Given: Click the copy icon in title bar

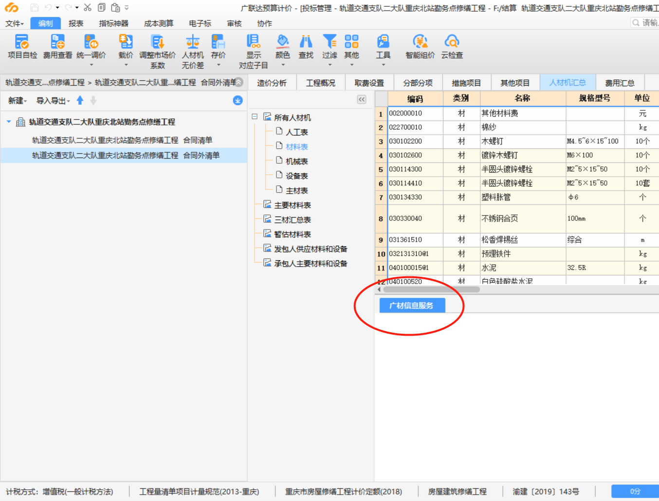Looking at the screenshot, I should click(x=102, y=7).
